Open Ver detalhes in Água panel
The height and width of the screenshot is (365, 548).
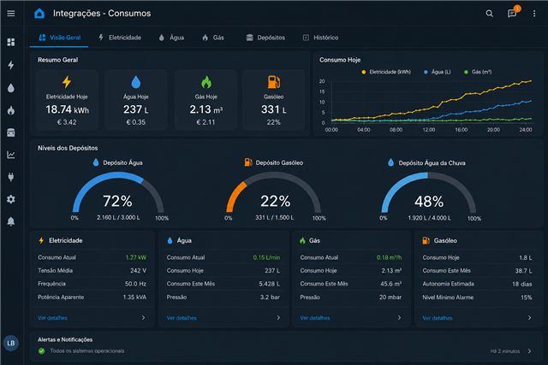click(x=182, y=318)
